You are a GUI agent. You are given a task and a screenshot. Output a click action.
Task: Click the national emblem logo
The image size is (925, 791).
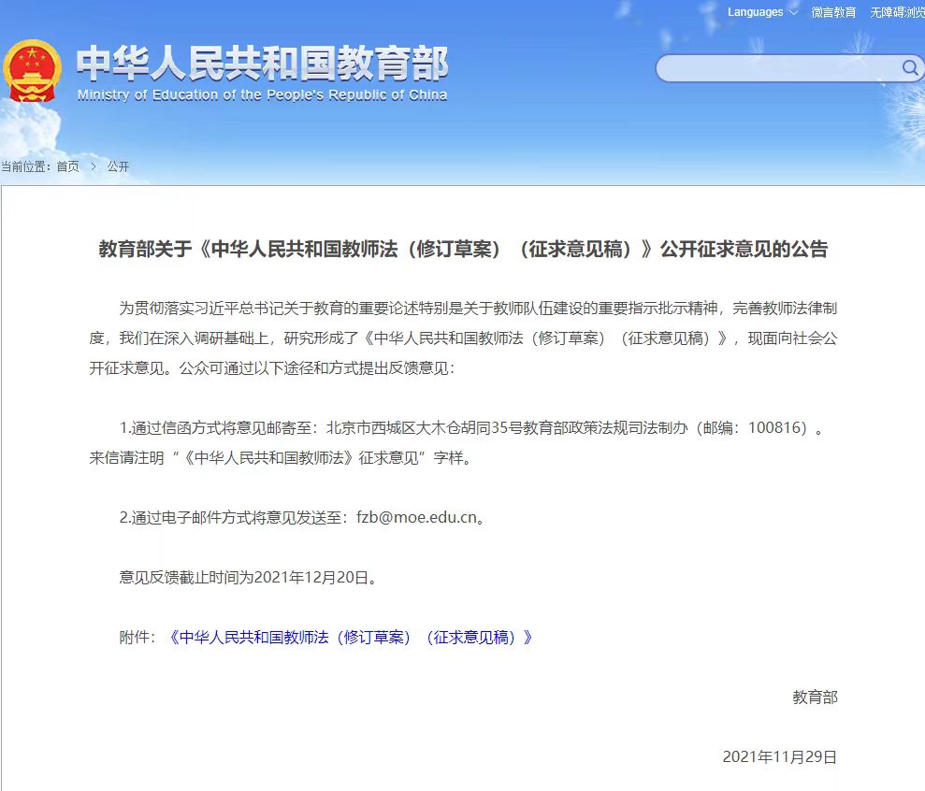(32, 71)
